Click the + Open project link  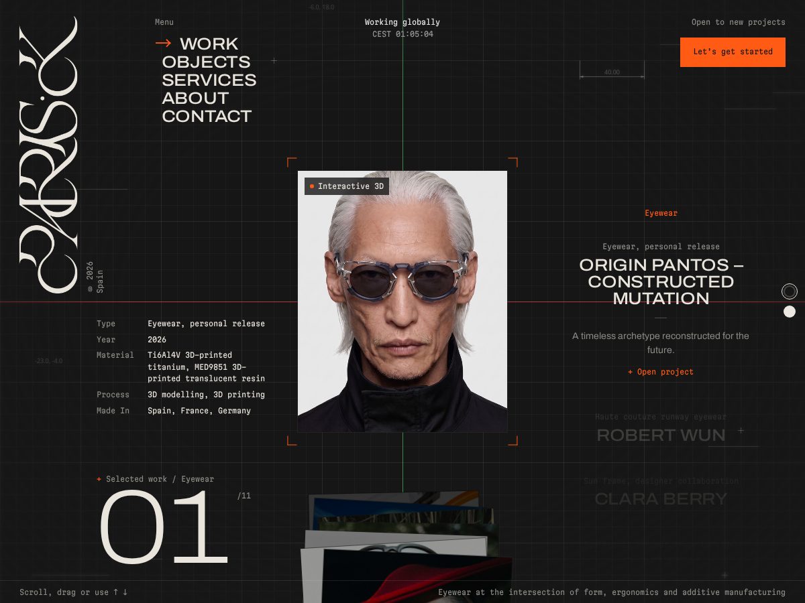661,372
